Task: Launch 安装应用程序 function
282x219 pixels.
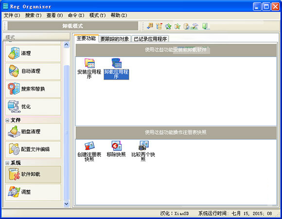Action: click(x=89, y=68)
